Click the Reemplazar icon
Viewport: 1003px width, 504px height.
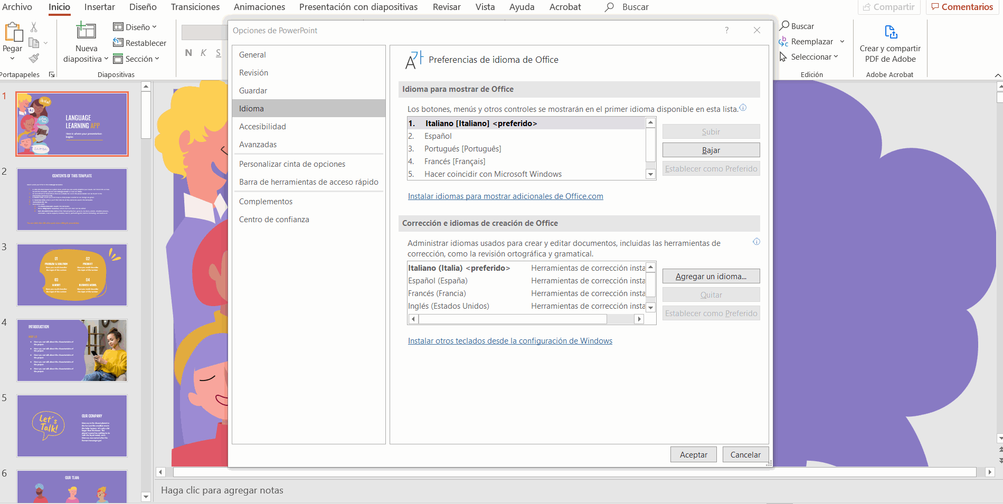(784, 41)
